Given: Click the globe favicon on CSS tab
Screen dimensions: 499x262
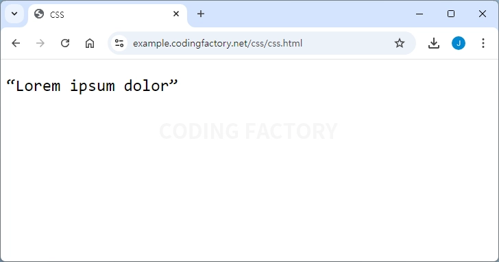Looking at the screenshot, I should coord(39,14).
